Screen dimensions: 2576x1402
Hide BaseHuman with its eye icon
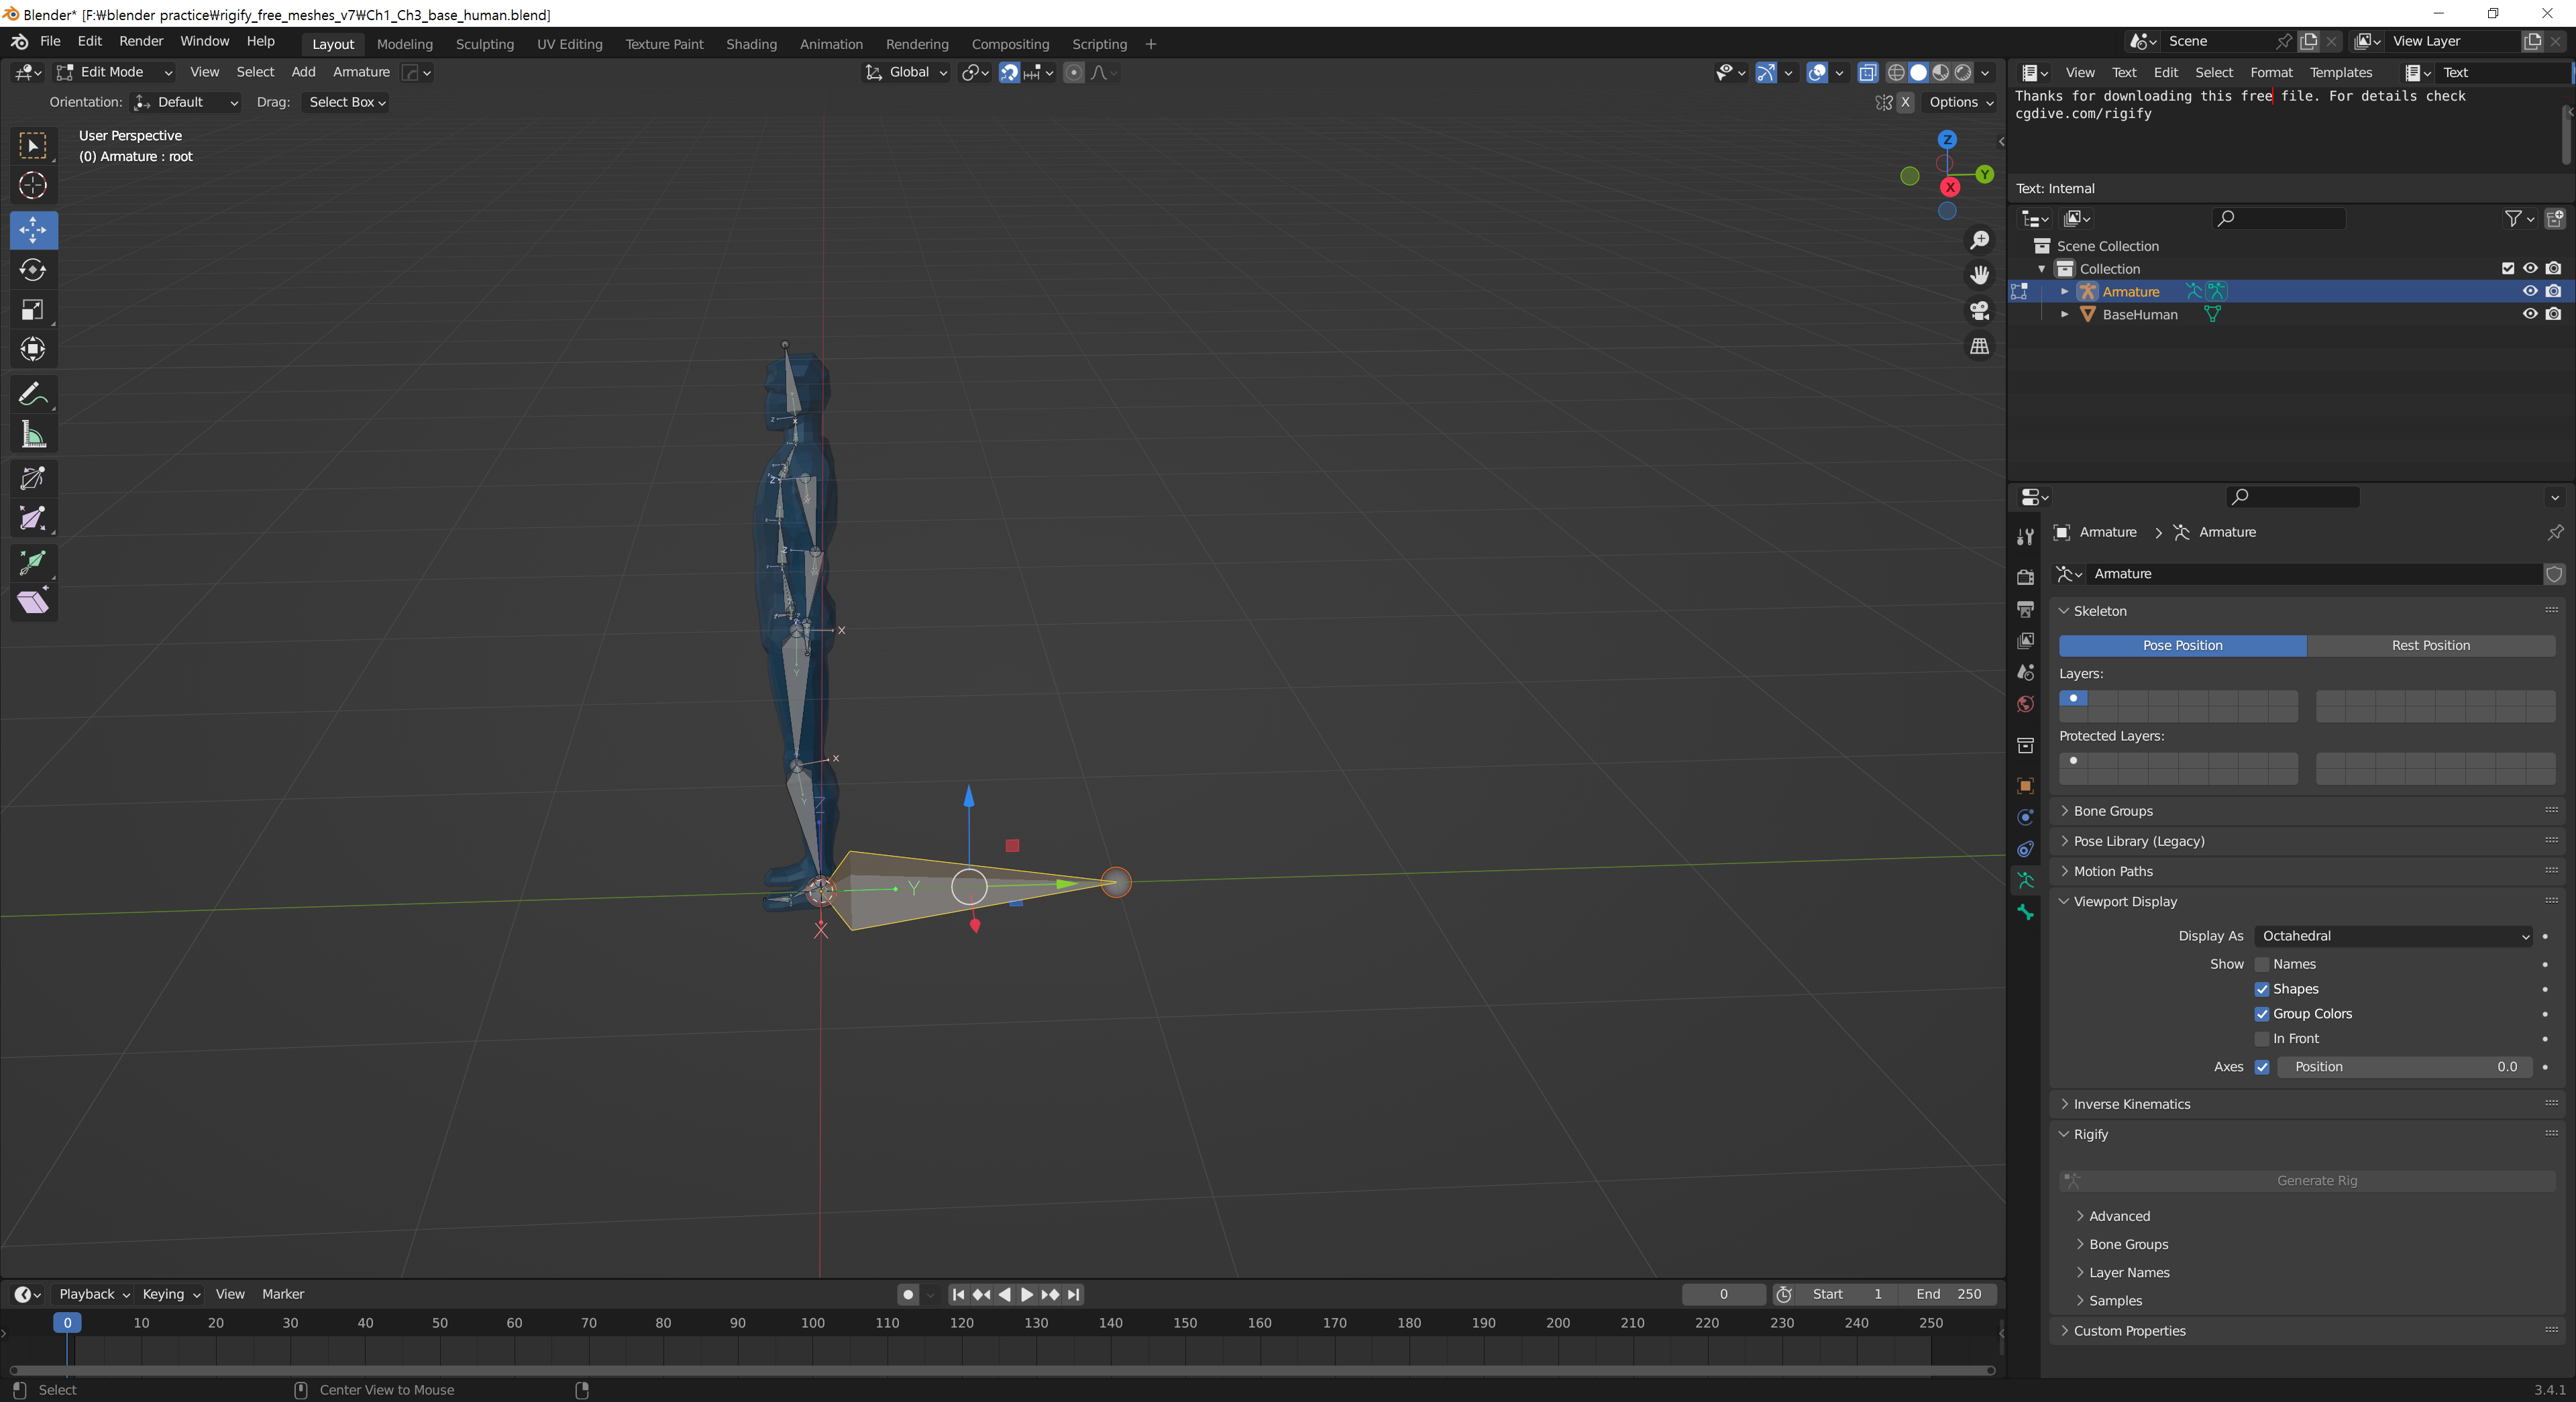click(2529, 314)
